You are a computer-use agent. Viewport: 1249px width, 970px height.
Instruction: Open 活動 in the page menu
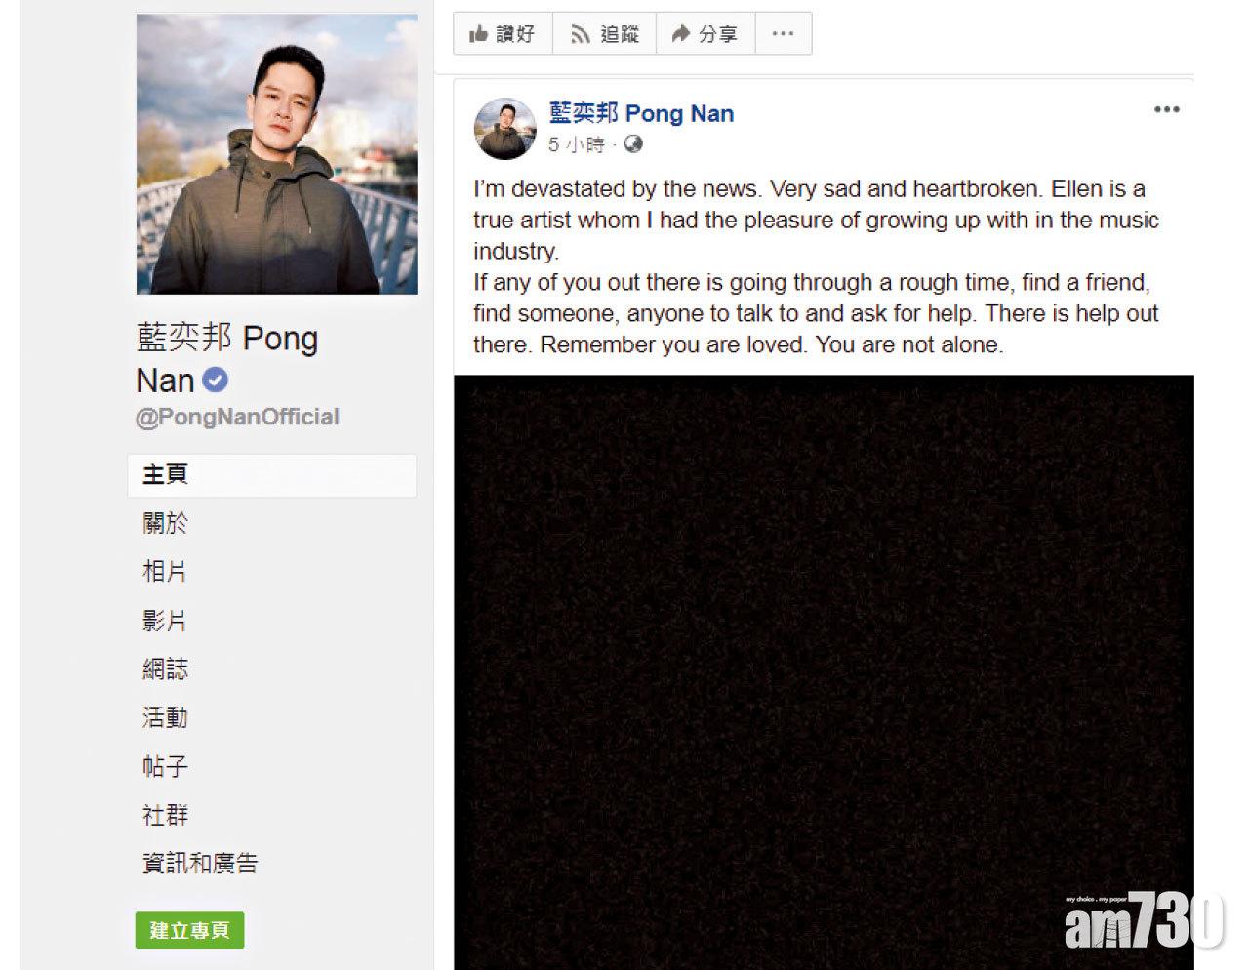pos(165,718)
